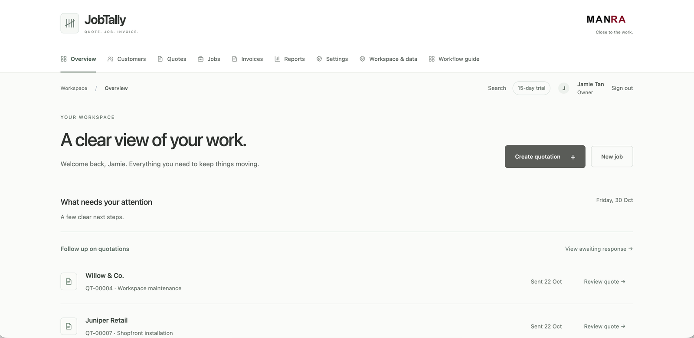The width and height of the screenshot is (694, 338).
Task: Open Workspace & data tab
Action: coord(388,59)
